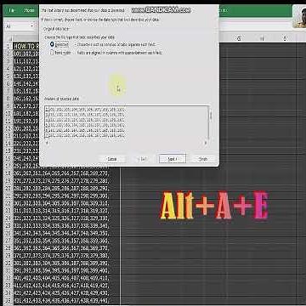Open the File tab in Excel
The width and height of the screenshot is (306, 306).
[12, 11]
